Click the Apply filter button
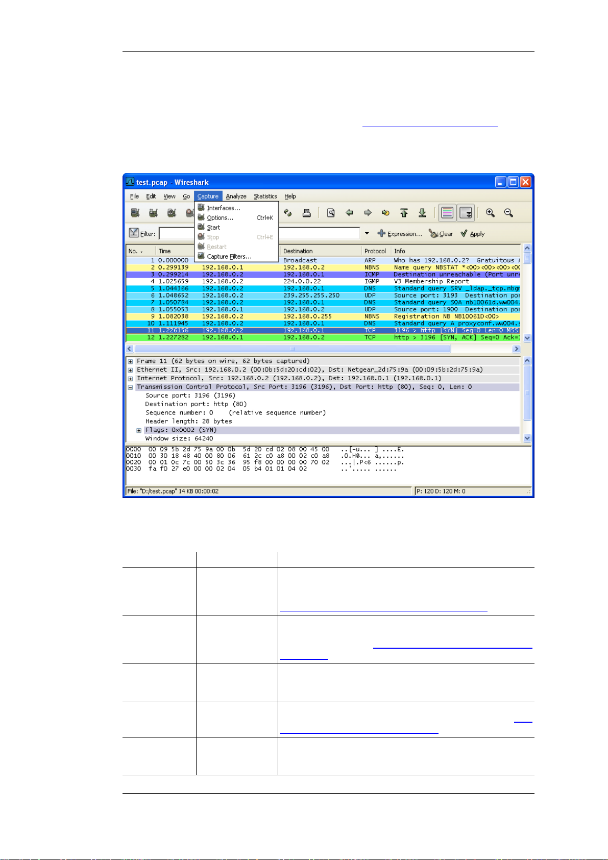 tap(473, 234)
